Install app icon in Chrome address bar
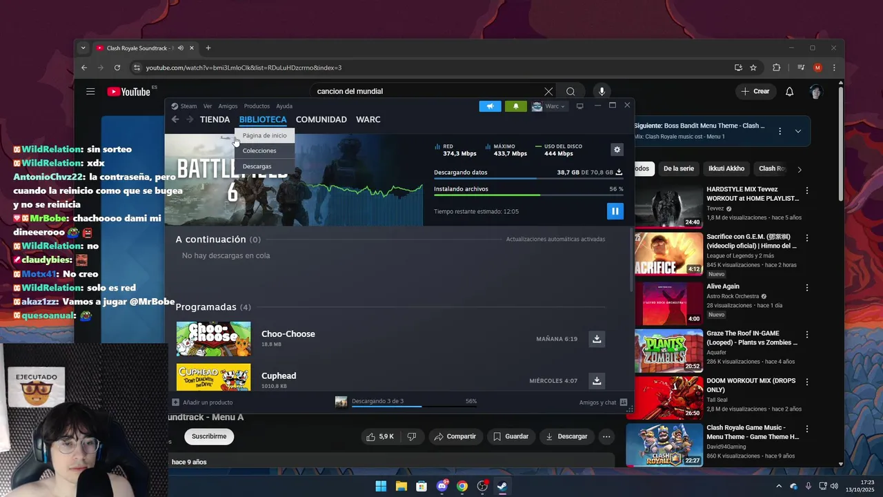Screen dimensions: 883x497 pos(738,68)
